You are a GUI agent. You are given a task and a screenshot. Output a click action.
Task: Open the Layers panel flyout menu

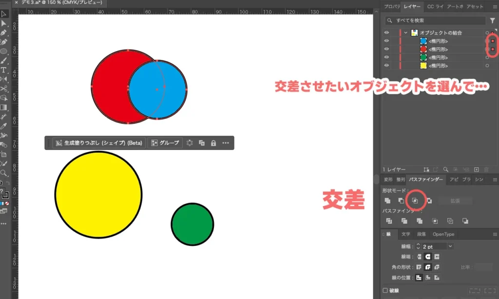tap(495, 7)
